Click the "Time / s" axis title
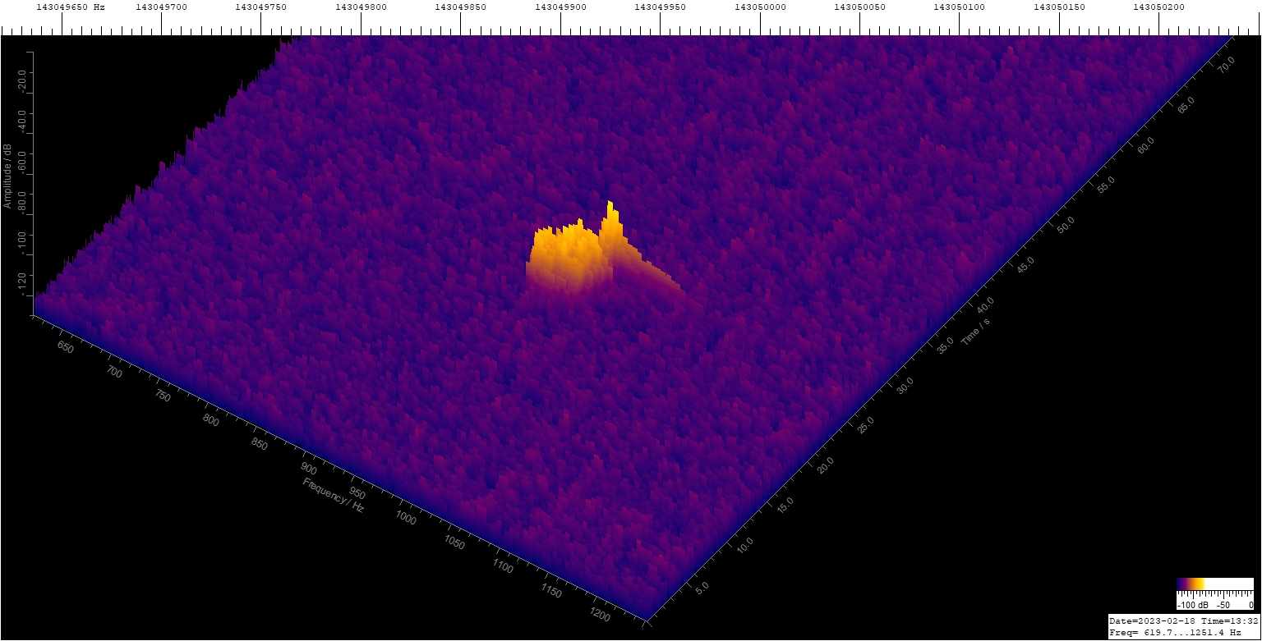This screenshot has width=1262, height=641. click(x=975, y=332)
